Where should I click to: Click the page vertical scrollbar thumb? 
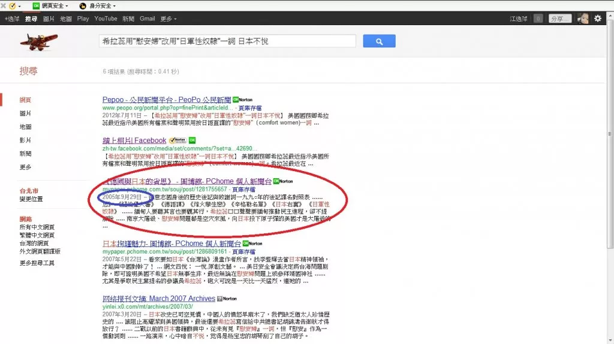610,133
